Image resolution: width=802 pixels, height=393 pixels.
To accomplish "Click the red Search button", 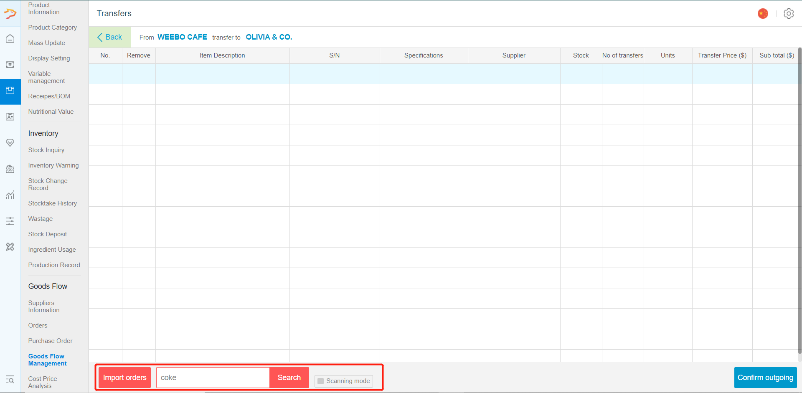I will coord(289,378).
